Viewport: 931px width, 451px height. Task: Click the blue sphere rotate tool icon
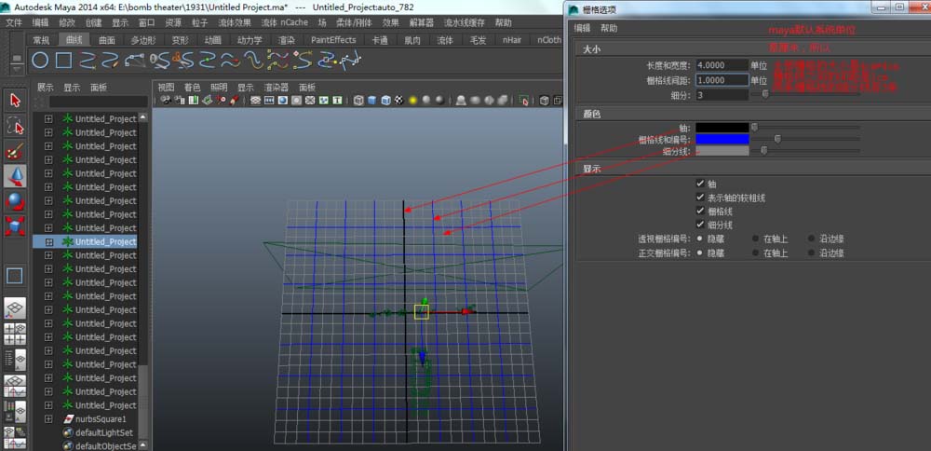point(15,200)
